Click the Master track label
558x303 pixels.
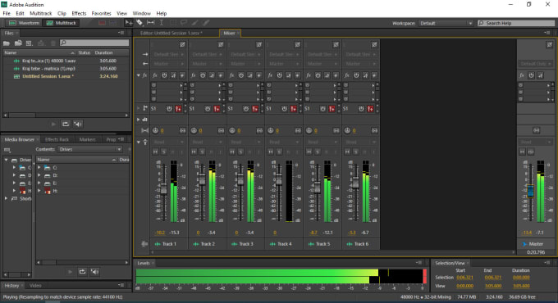536,244
